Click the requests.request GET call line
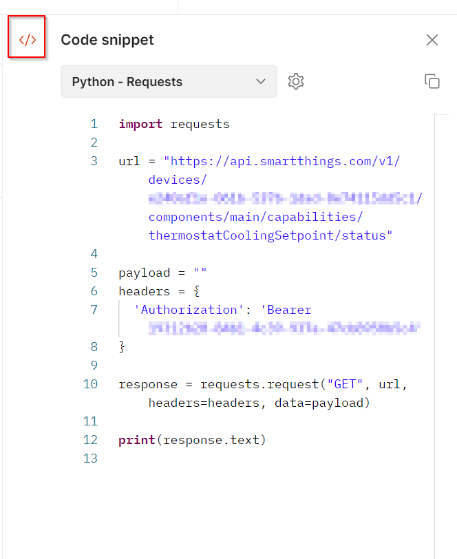Viewport: 457px width, 559px height. point(263,384)
